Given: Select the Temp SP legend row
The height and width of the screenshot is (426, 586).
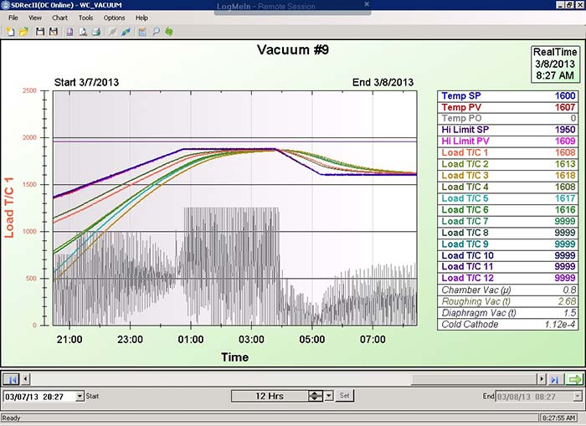Looking at the screenshot, I should [x=507, y=96].
